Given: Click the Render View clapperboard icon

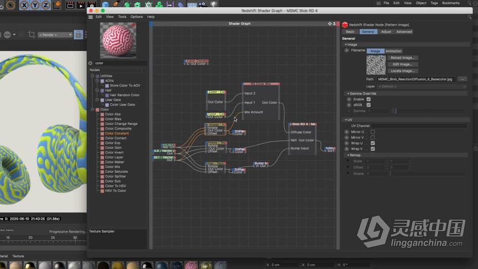Looking at the screenshot, I should [70, 5].
